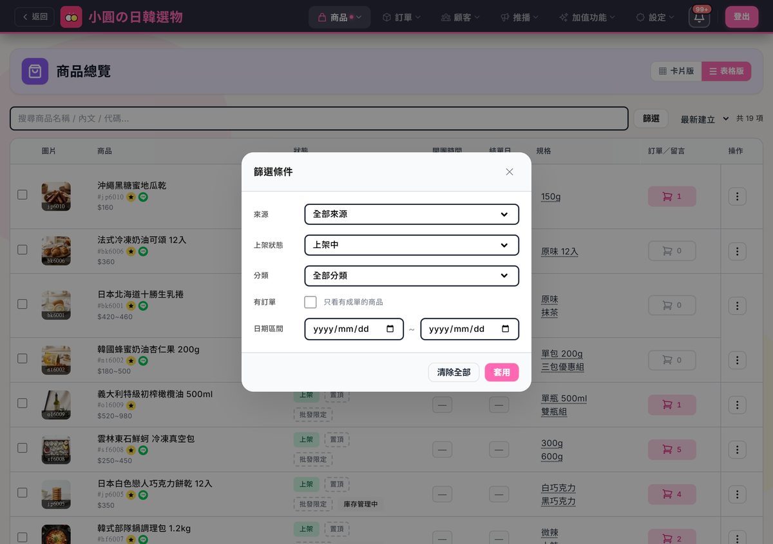Select checkbox for 日本白色戀人巧克力餅乾 12入 row
This screenshot has height=544, width=773.
23,492
